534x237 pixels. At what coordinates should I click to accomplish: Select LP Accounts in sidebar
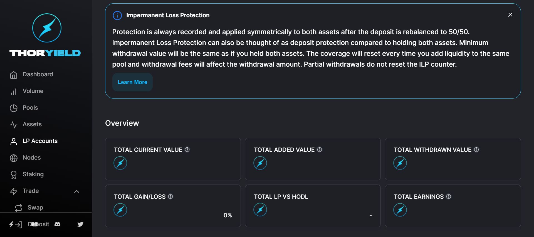pos(40,141)
